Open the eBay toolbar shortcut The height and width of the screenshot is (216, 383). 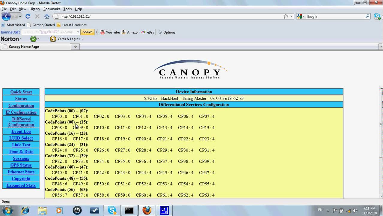(148, 32)
